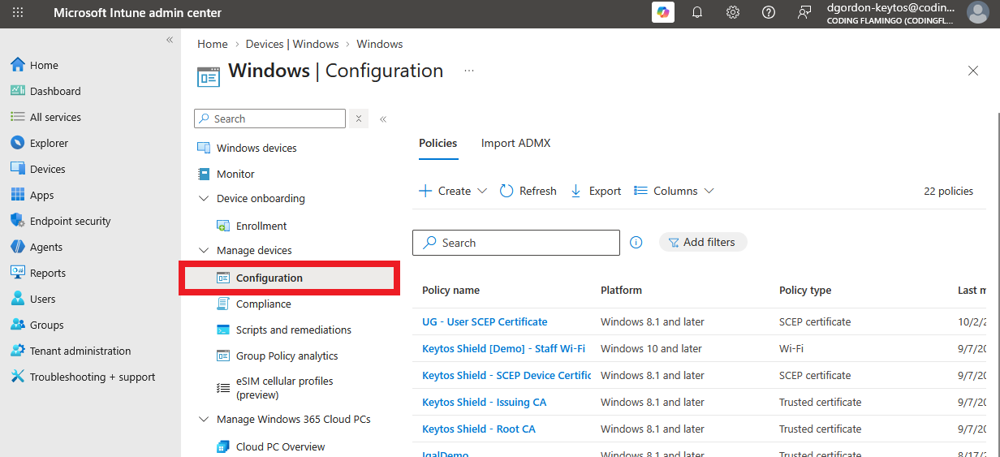Viewport: 1000px width, 457px height.
Task: Sort by Policy name column header
Action: (x=450, y=290)
